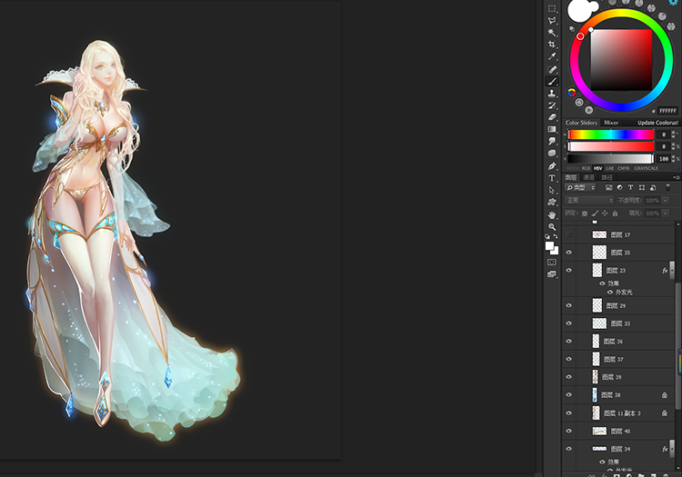Select the Magic Wand tool

(552, 33)
